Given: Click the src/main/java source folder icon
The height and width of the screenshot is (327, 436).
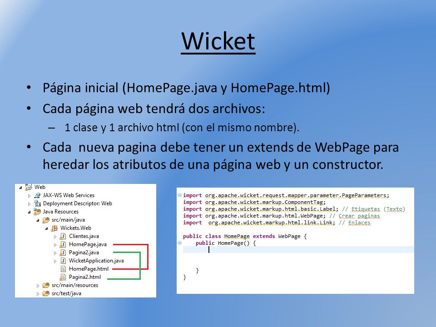Looking at the screenshot, I should click(x=46, y=220).
